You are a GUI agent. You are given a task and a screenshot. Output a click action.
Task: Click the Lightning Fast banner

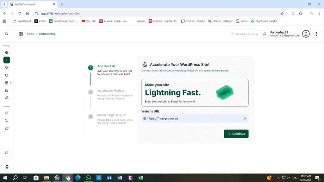coord(195,93)
